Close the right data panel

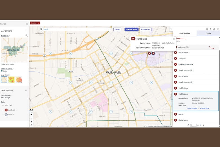click(x=218, y=29)
